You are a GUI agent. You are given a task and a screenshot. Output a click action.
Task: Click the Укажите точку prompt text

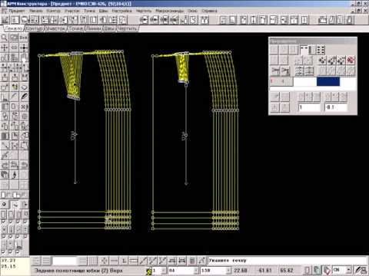[x=228, y=261]
